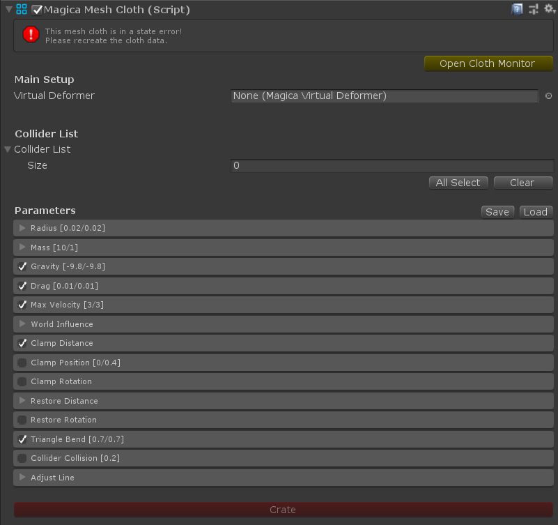Viewport: 558px width, 525px height.
Task: Expand the Radius parameter section
Action: coord(22,228)
